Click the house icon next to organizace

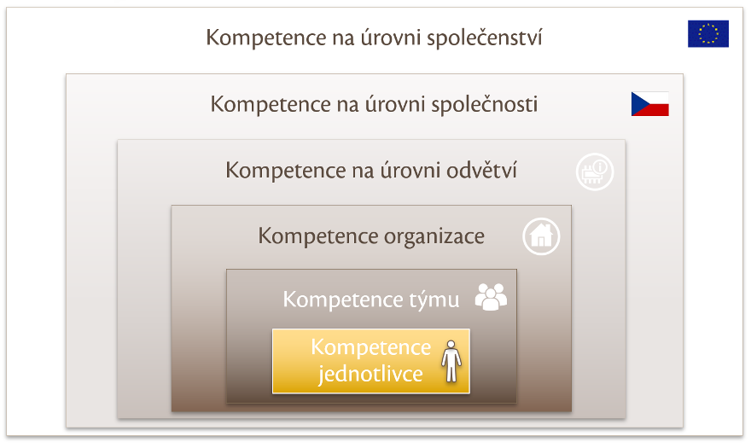point(541,236)
